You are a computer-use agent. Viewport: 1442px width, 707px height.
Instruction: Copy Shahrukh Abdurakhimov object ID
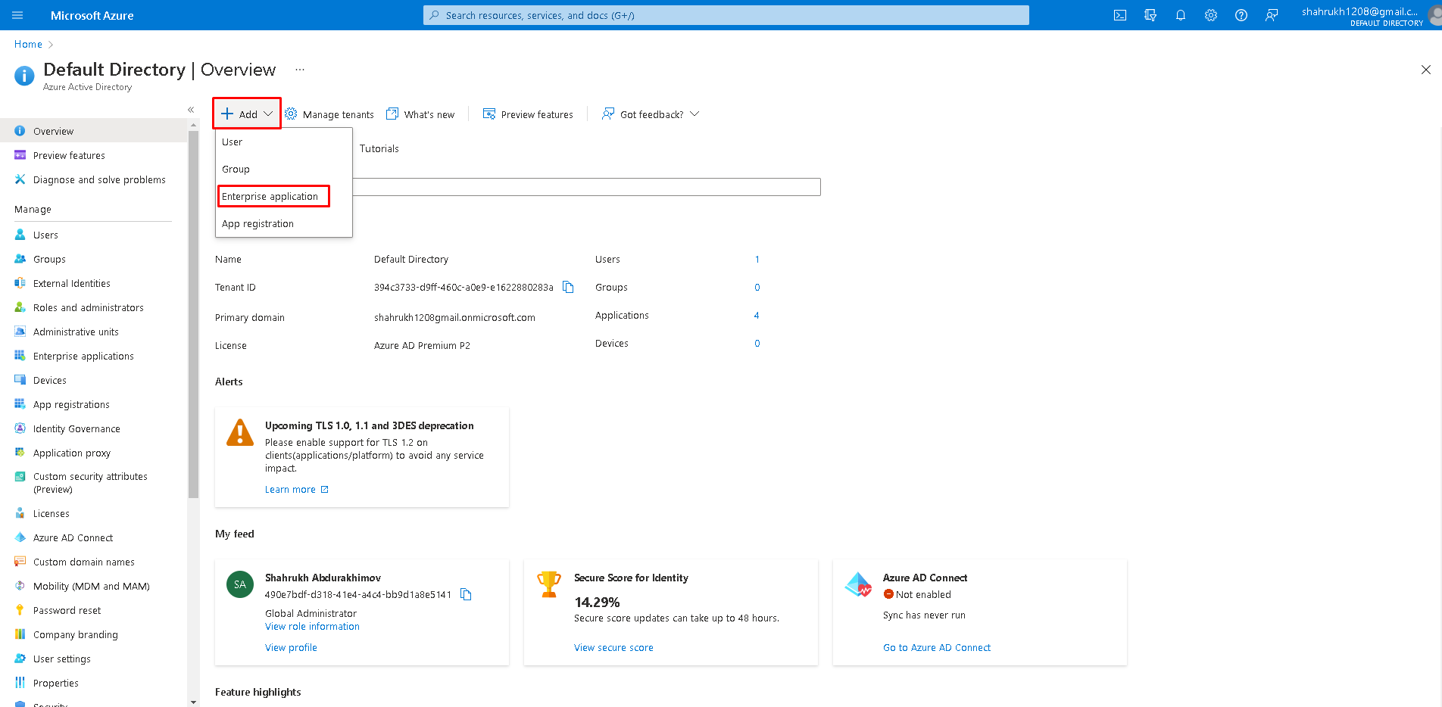pos(466,594)
